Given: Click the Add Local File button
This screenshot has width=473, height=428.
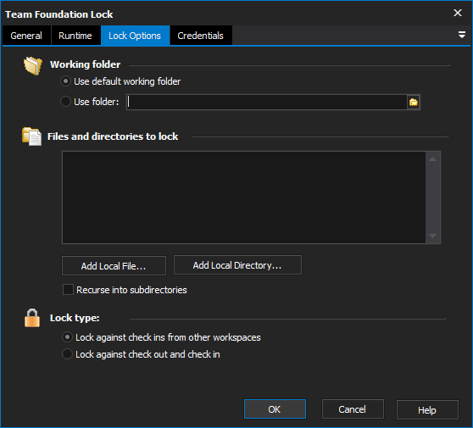Looking at the screenshot, I should (114, 266).
